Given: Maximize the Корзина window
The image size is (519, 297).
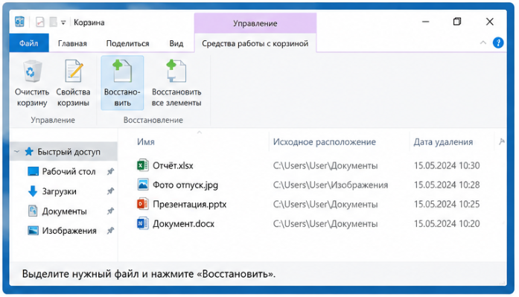Looking at the screenshot, I should (x=457, y=22).
